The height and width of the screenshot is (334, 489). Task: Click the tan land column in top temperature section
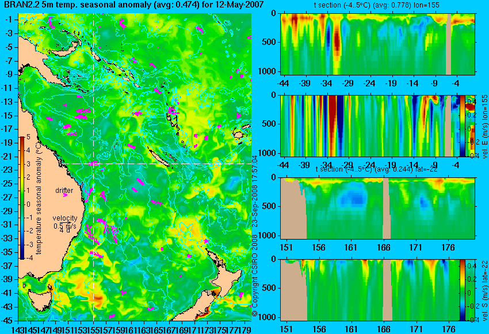(x=449, y=44)
